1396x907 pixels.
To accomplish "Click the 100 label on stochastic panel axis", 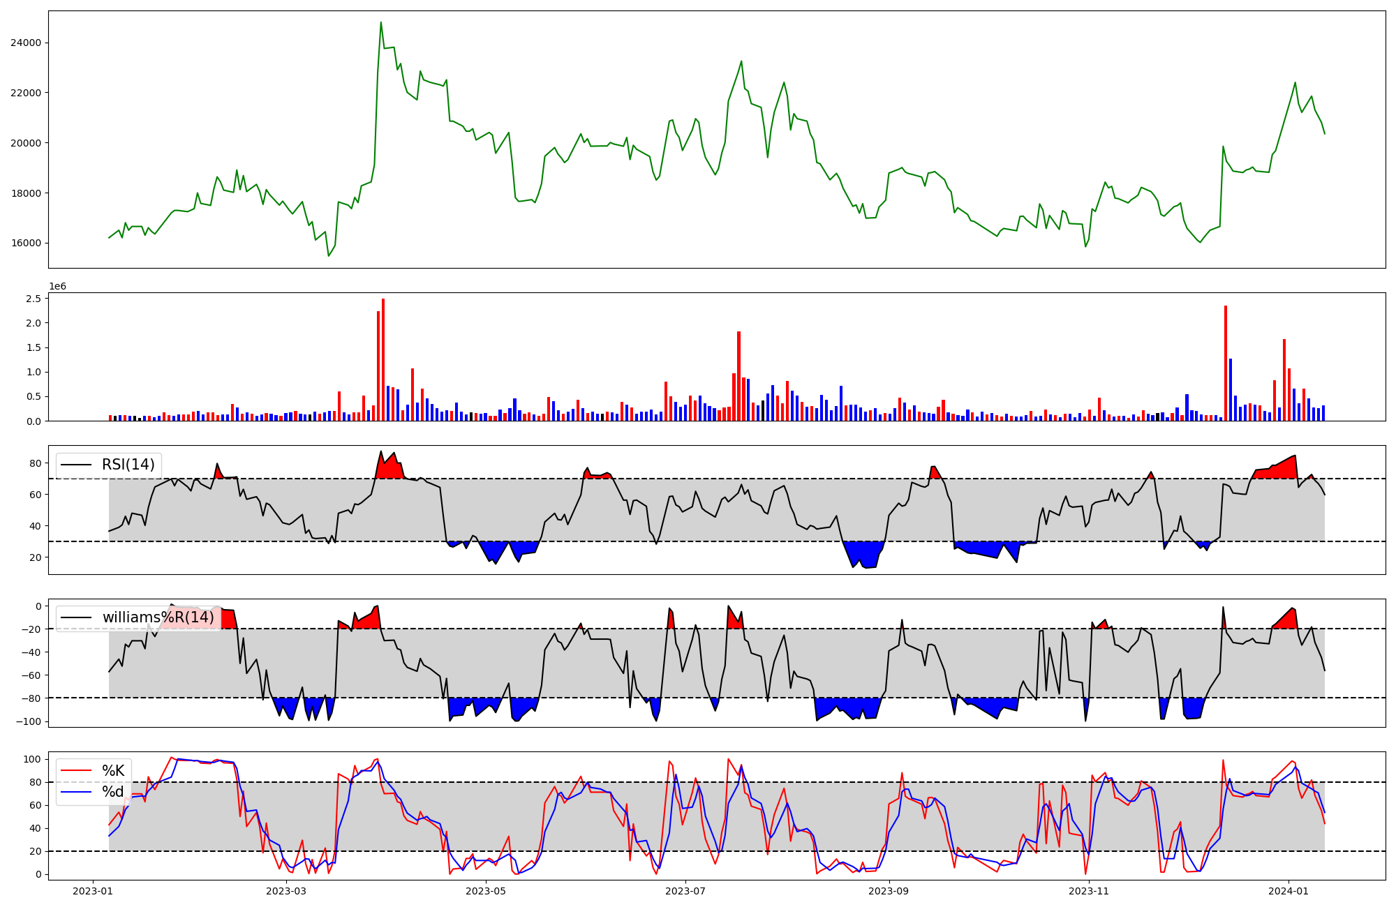I will [32, 759].
